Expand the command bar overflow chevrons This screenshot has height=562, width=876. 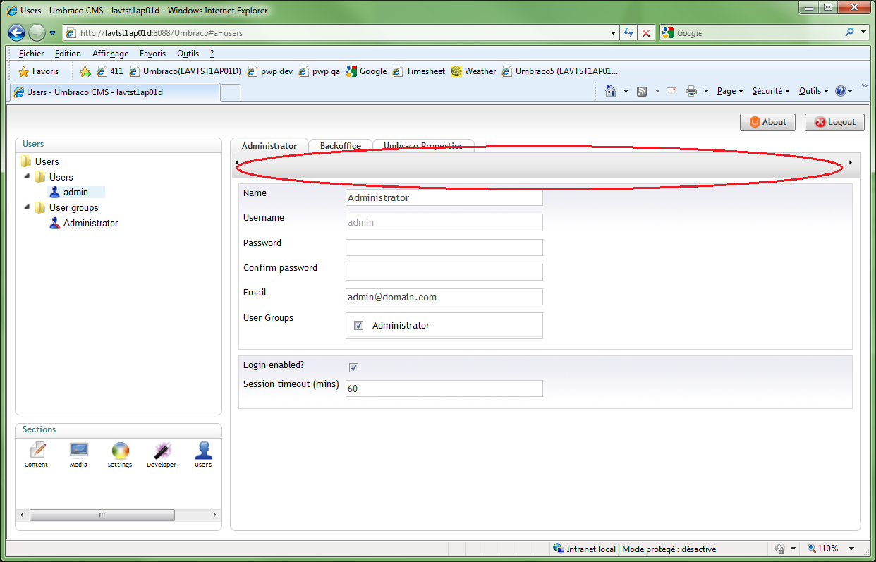click(863, 87)
